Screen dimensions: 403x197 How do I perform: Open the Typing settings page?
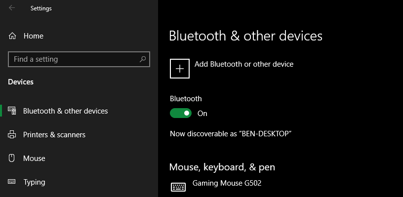pyautogui.click(x=34, y=182)
